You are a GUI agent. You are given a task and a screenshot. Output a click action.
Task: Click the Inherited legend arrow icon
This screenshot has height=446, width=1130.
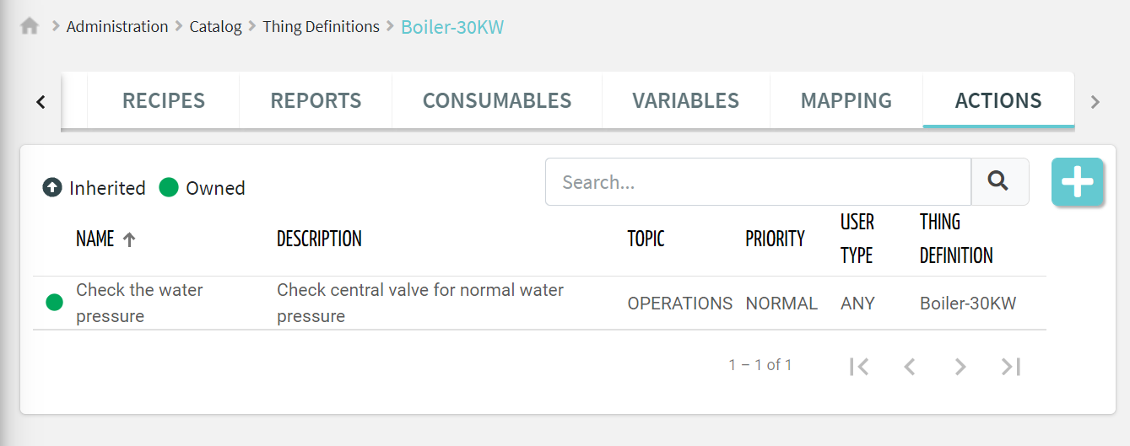(x=52, y=187)
